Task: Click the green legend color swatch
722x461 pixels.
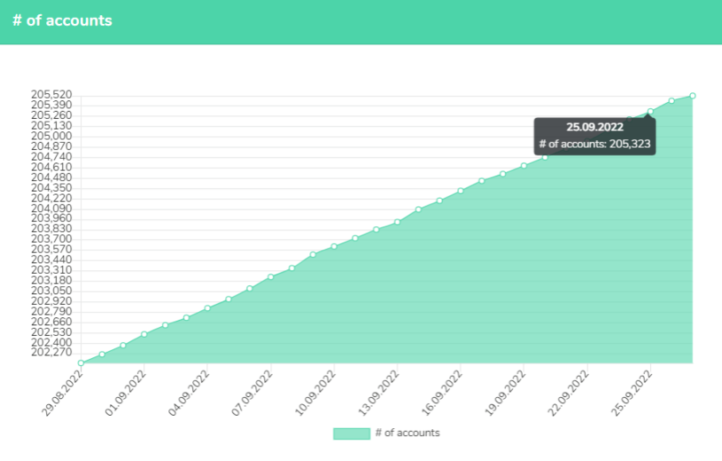Action: 351,434
